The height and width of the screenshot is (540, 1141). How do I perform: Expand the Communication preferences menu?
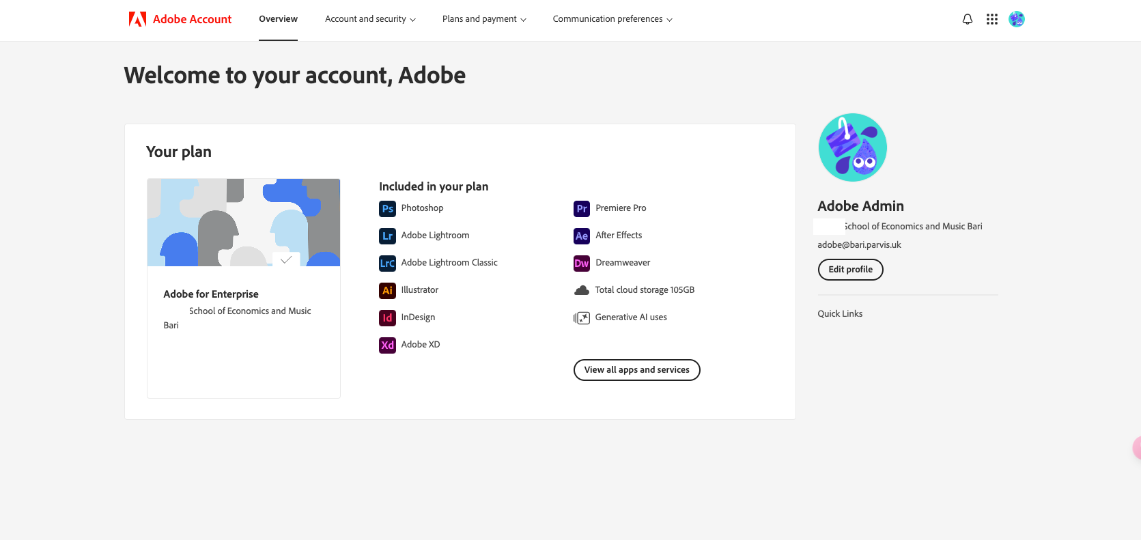coord(612,19)
